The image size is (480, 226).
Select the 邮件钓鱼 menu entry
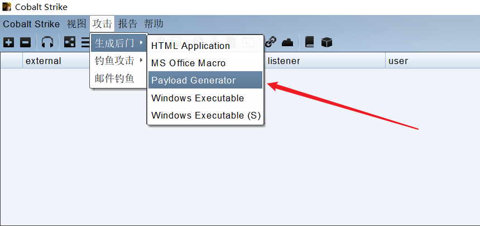[115, 78]
